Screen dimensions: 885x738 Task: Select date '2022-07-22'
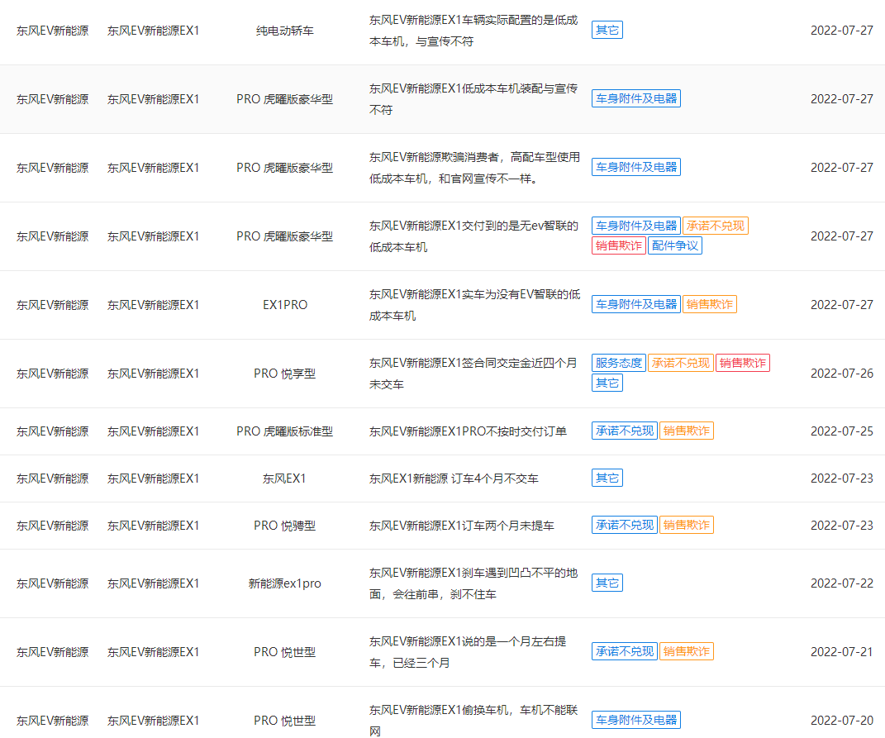point(841,583)
